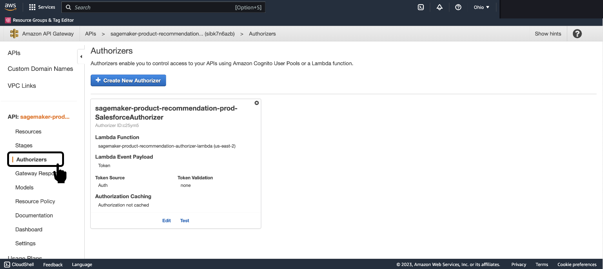Select Stages in the API menu
The width and height of the screenshot is (603, 269).
click(24, 145)
